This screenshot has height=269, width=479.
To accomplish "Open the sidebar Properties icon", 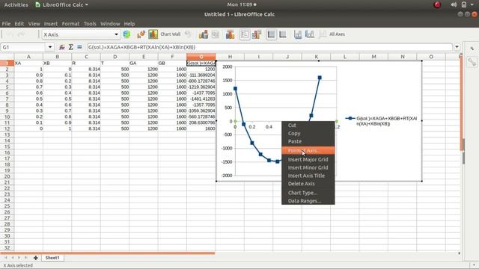I will [x=472, y=61].
